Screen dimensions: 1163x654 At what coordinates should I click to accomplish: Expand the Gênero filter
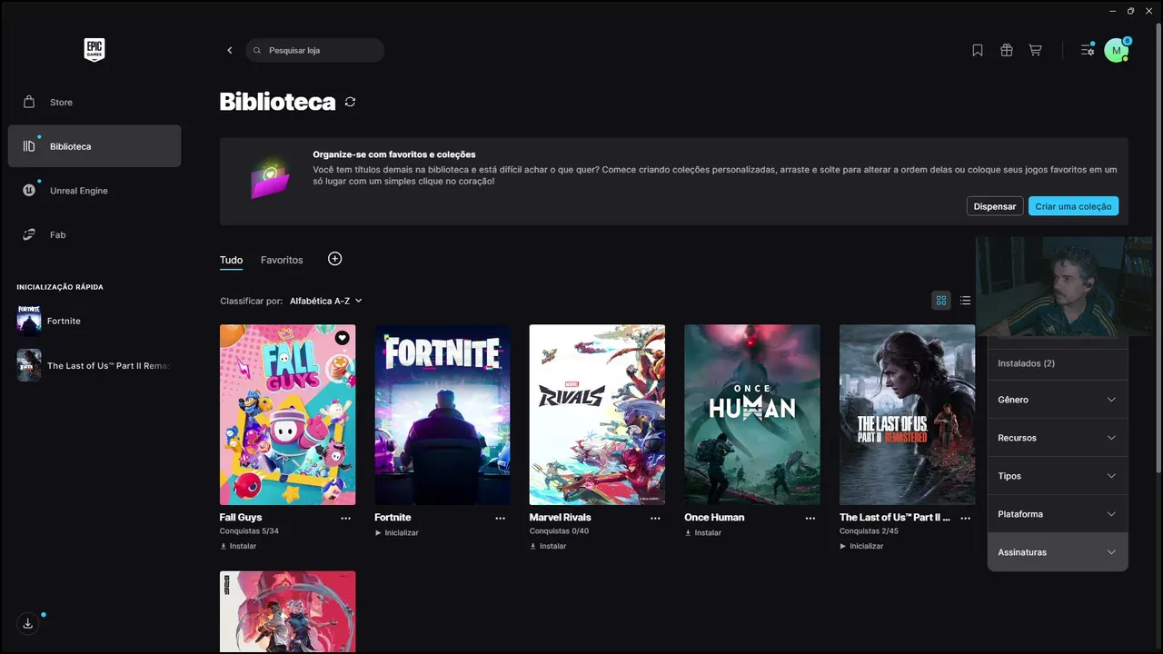coord(1058,400)
